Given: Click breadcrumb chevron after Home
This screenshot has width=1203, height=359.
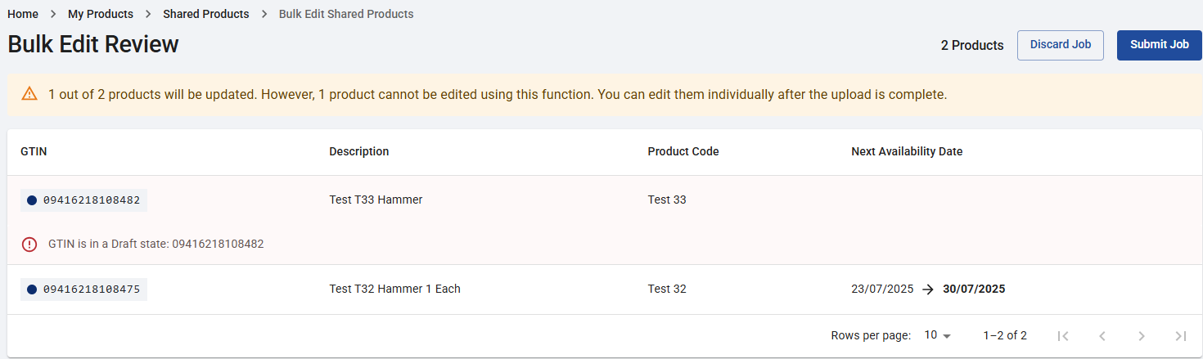Looking at the screenshot, I should point(53,14).
